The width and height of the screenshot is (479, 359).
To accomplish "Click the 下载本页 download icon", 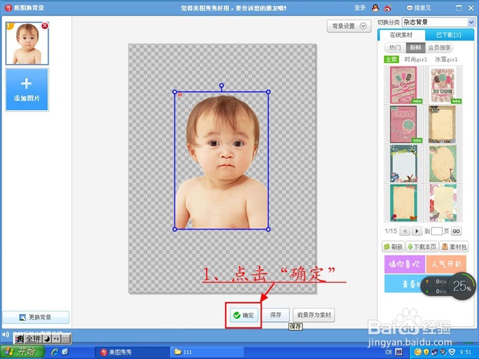I will 411,247.
